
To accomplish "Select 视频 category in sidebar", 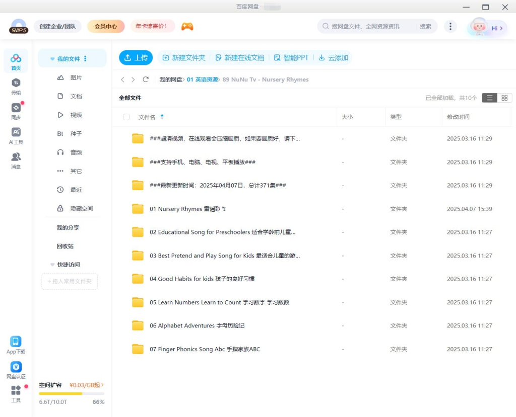I will click(x=76, y=115).
